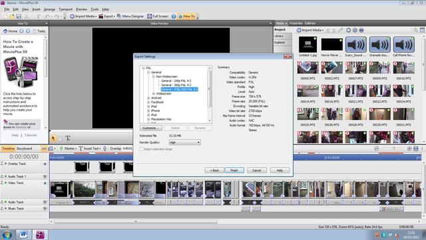Click the Import Media toolbar button
426x240 pixels.
83,16
